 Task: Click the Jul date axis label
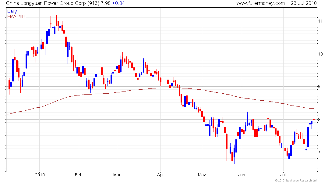tap(283, 175)
